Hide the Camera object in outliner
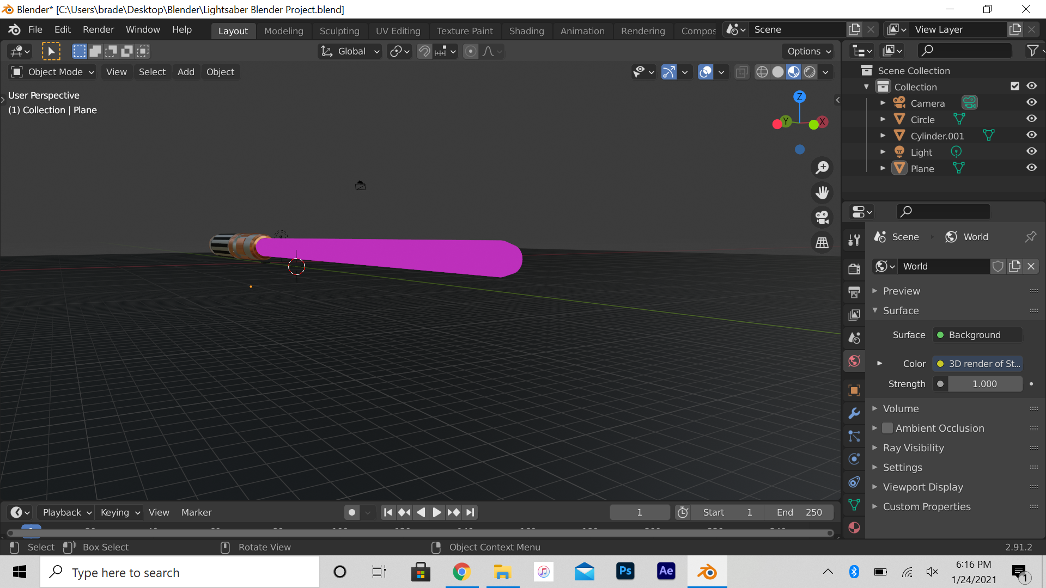This screenshot has width=1046, height=588. (x=1032, y=102)
